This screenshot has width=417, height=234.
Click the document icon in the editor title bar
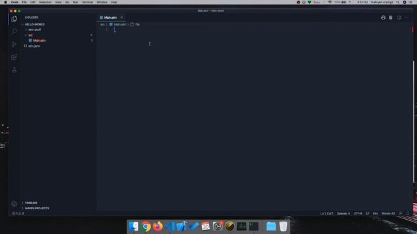click(x=391, y=18)
